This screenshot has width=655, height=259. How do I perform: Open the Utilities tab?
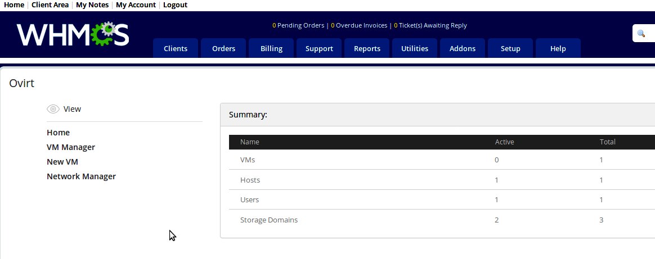[x=415, y=48]
